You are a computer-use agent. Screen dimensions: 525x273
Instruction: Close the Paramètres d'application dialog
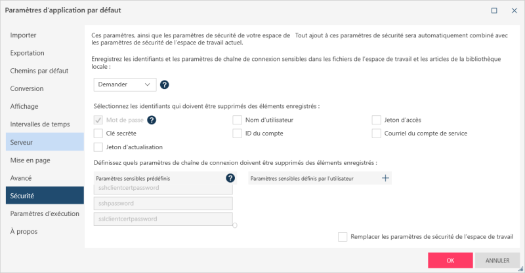tap(513, 11)
